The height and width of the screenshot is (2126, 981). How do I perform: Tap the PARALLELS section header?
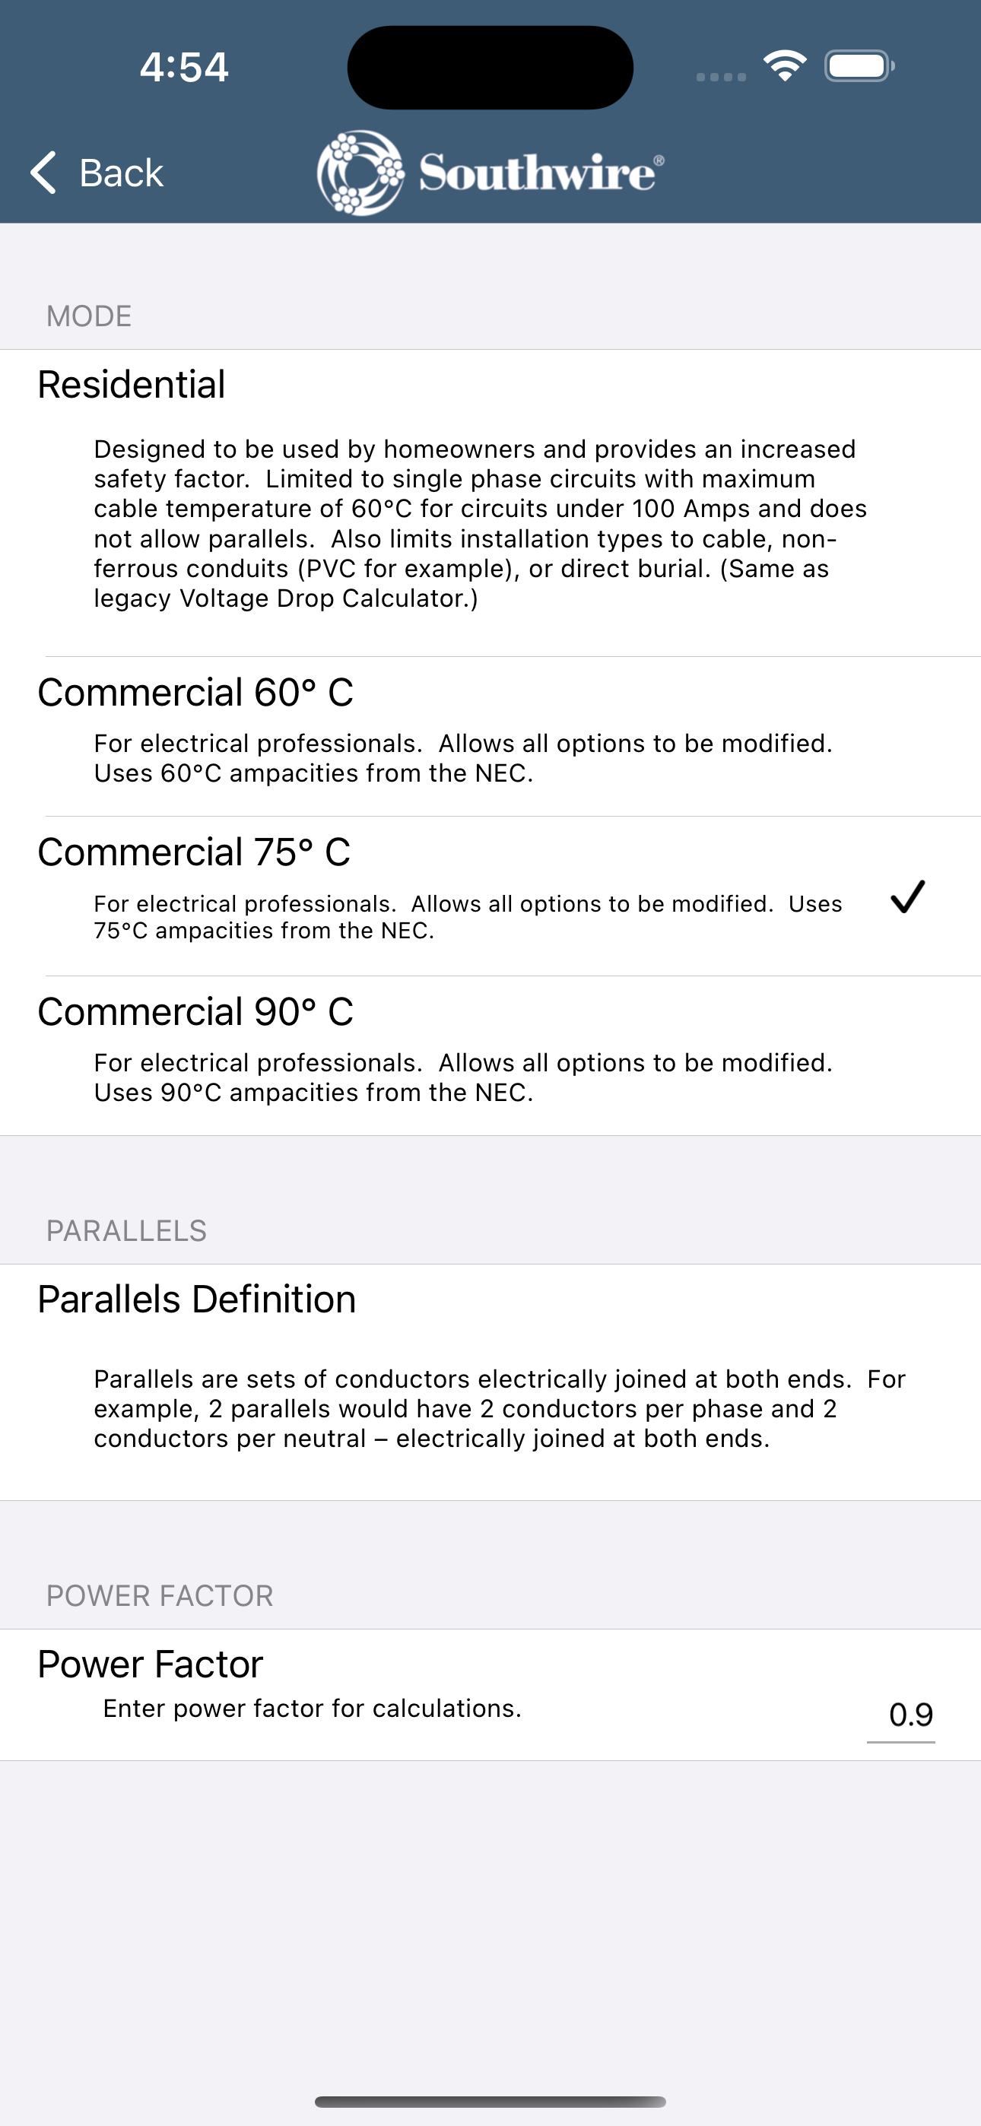[126, 1230]
